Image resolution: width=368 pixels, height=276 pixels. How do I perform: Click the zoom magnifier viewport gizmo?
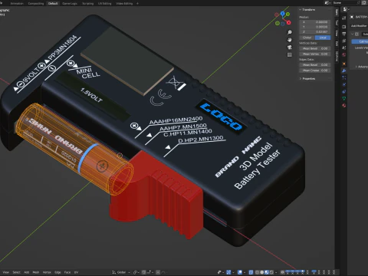pos(290,32)
